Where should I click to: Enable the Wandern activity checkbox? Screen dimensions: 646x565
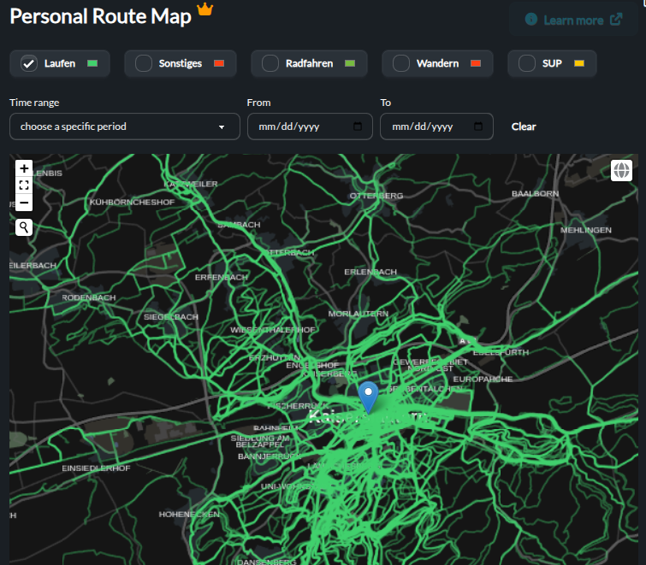click(401, 63)
